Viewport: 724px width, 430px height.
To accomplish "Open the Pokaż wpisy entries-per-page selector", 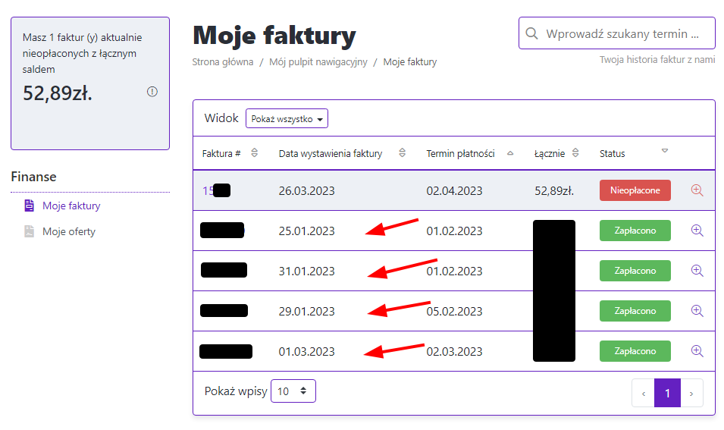I will (293, 391).
